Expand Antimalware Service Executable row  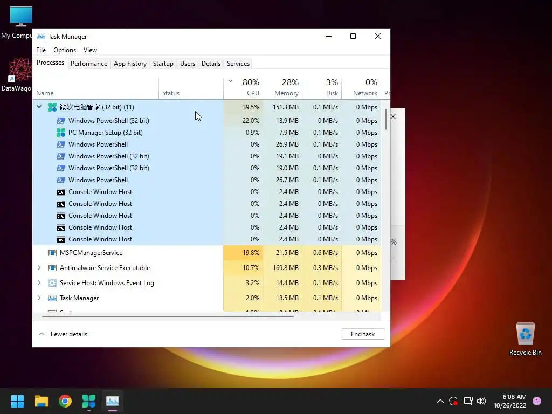39,268
